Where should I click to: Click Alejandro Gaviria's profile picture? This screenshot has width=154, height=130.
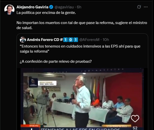click(x=9, y=10)
